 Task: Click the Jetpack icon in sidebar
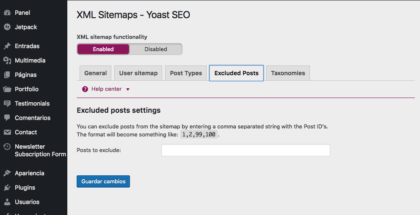(x=7, y=27)
